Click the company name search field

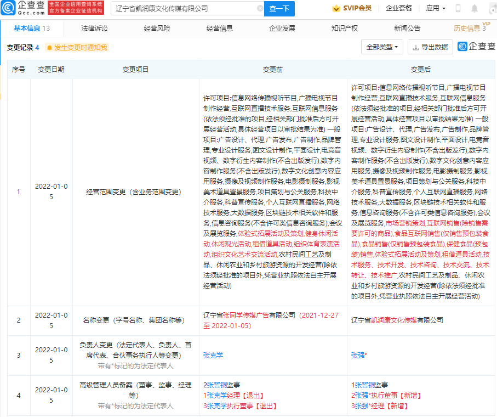point(187,9)
